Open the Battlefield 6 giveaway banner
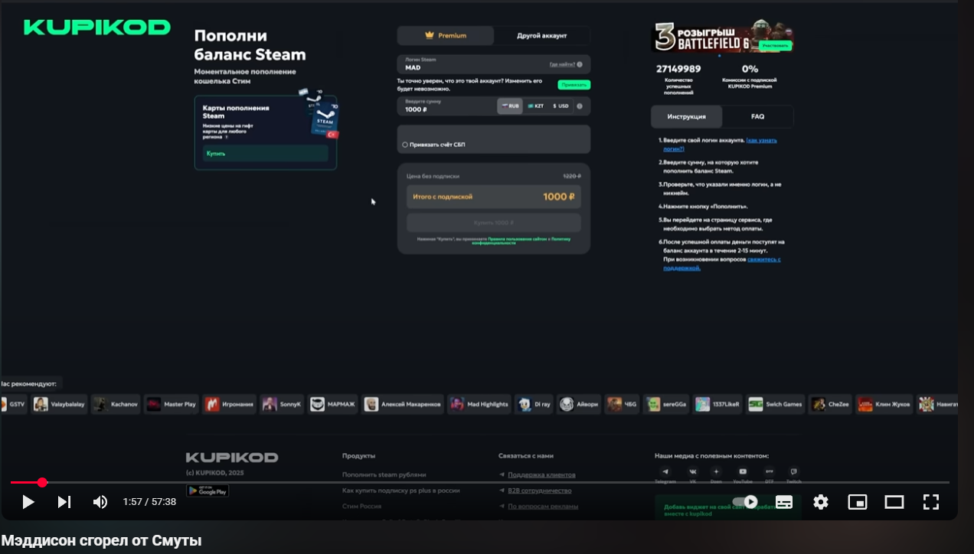Viewport: 974px width, 554px height. (722, 37)
